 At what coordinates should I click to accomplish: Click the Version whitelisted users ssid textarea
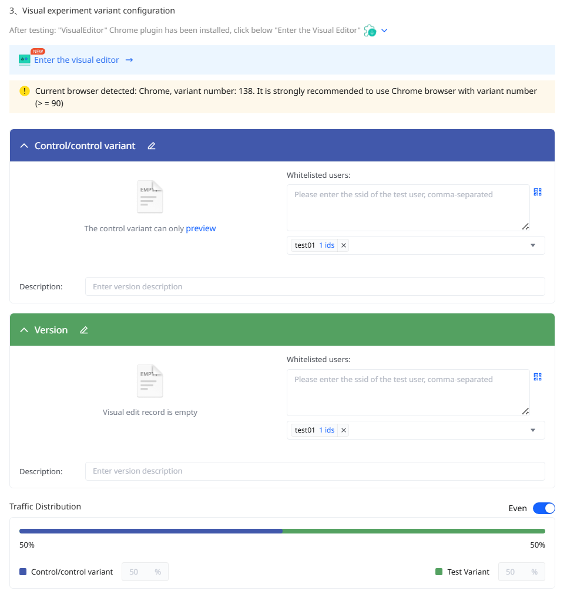pyautogui.click(x=408, y=393)
